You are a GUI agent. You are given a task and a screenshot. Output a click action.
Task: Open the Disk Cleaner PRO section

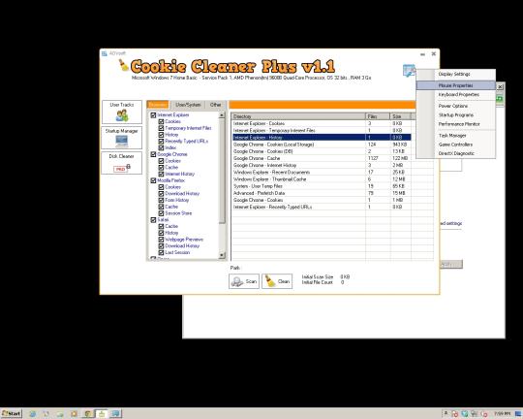(122, 163)
